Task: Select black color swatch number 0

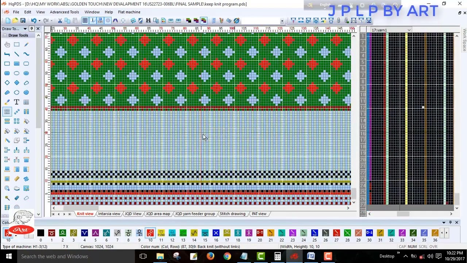Action: (40, 233)
